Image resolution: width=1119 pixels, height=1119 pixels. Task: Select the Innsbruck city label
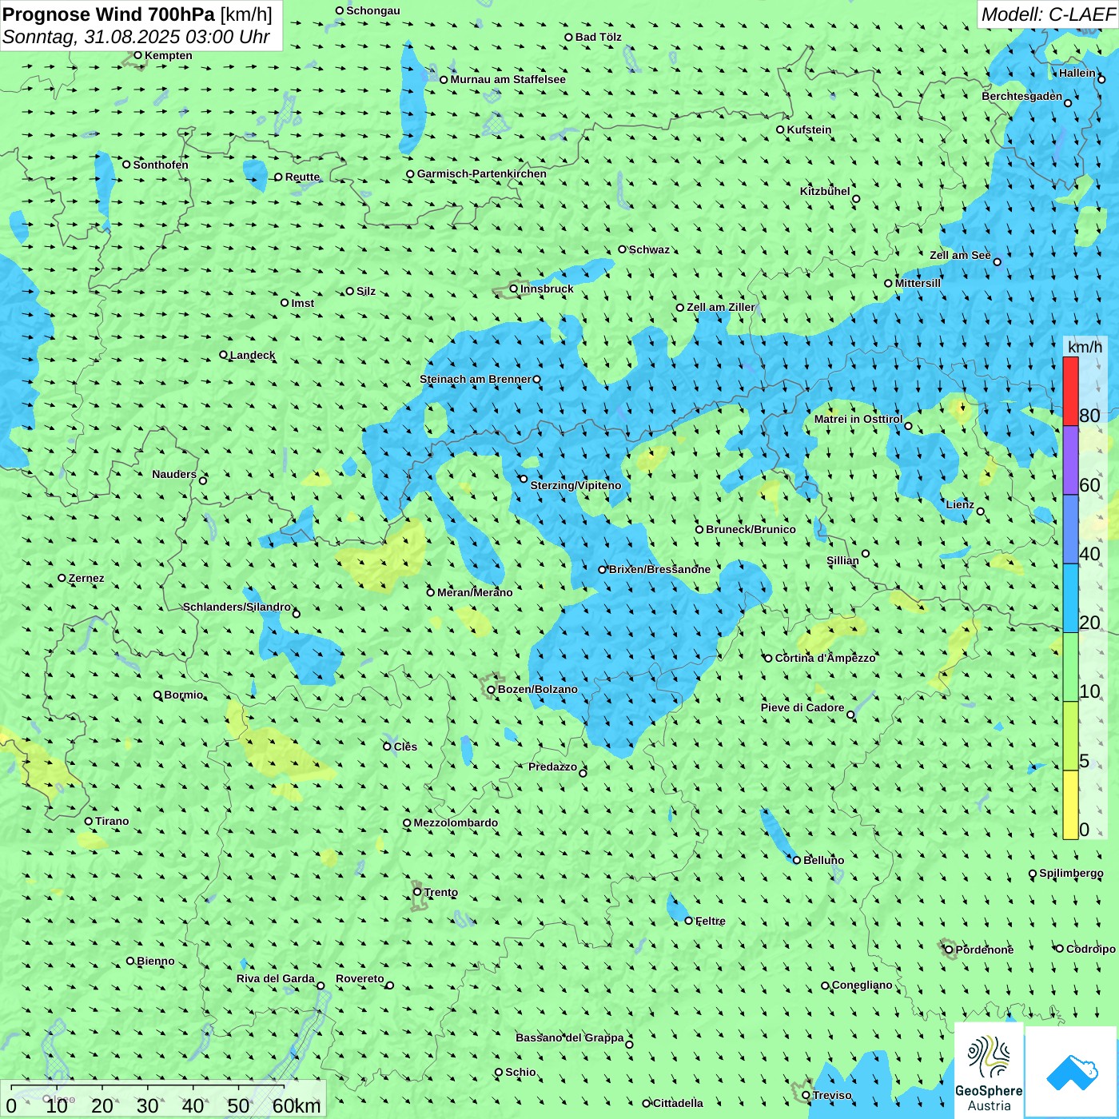click(547, 289)
